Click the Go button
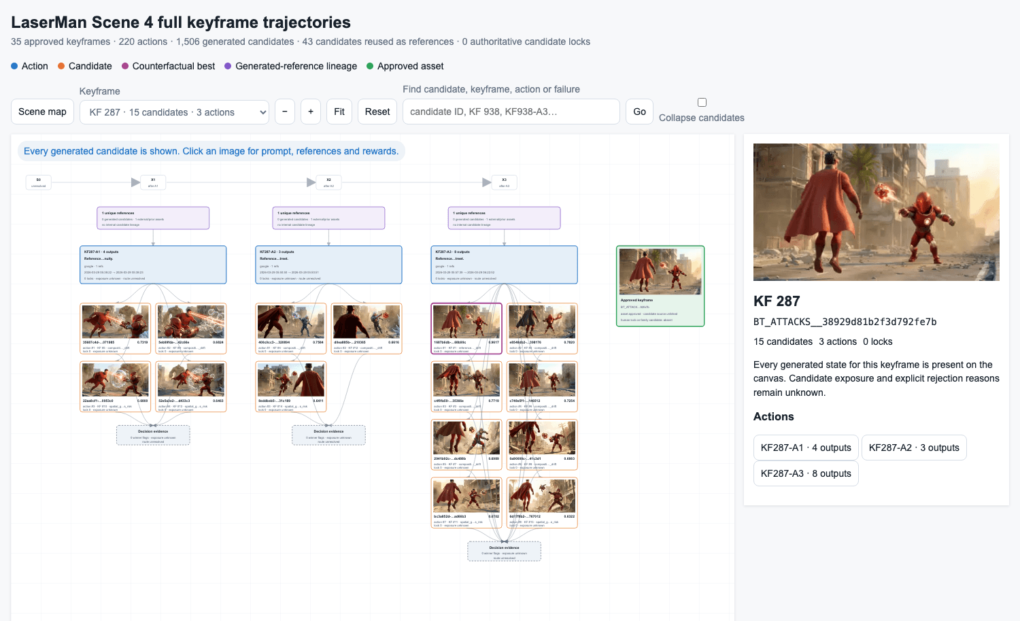Image resolution: width=1020 pixels, height=621 pixels. 640,112
